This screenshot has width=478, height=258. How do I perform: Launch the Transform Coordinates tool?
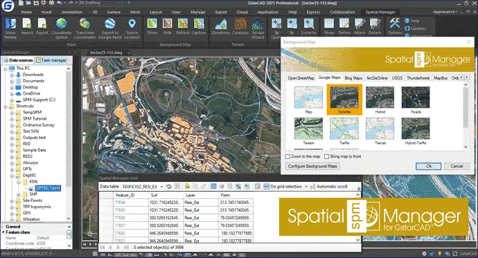click(85, 28)
